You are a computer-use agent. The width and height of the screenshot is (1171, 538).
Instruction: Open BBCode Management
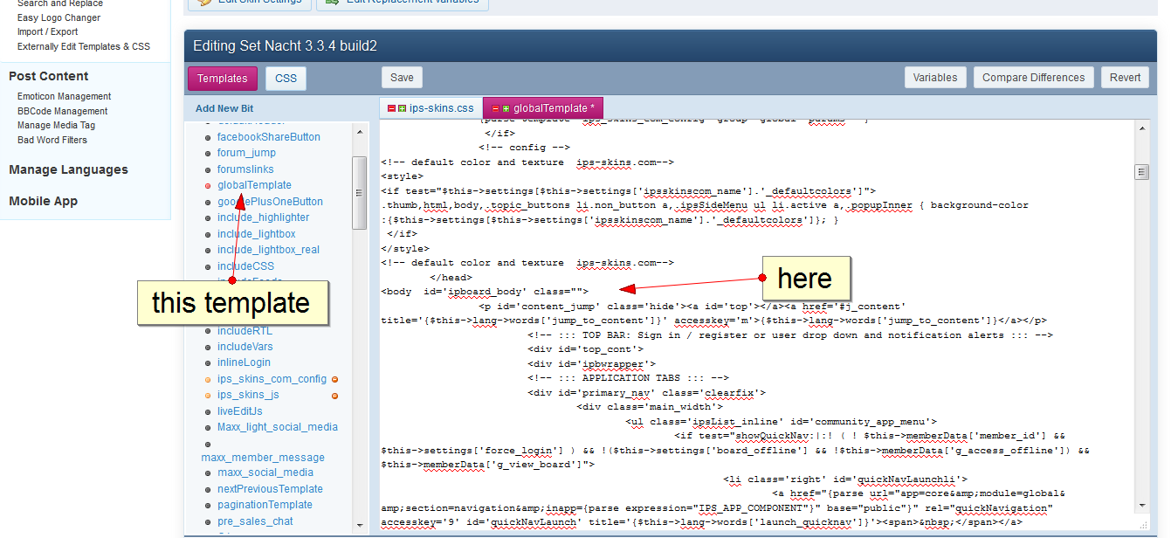click(63, 112)
